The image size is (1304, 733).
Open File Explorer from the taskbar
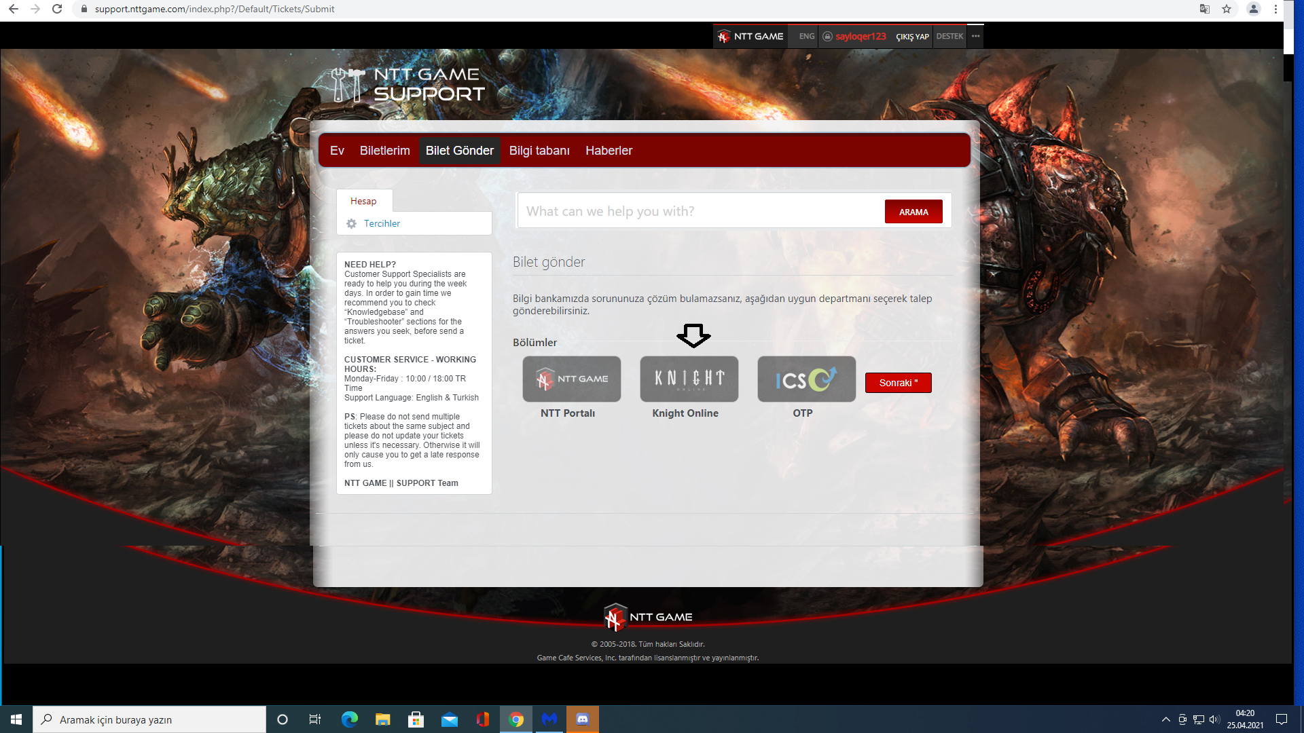point(382,719)
